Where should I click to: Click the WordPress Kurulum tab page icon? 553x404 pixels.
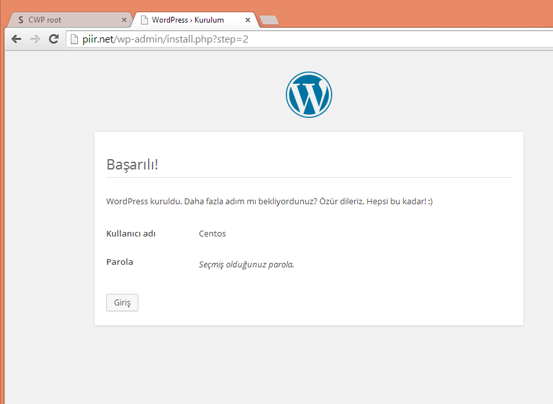click(x=144, y=20)
